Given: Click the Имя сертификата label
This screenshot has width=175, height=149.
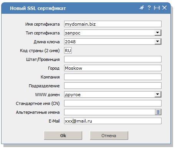Looking at the screenshot, I should pos(43,24).
